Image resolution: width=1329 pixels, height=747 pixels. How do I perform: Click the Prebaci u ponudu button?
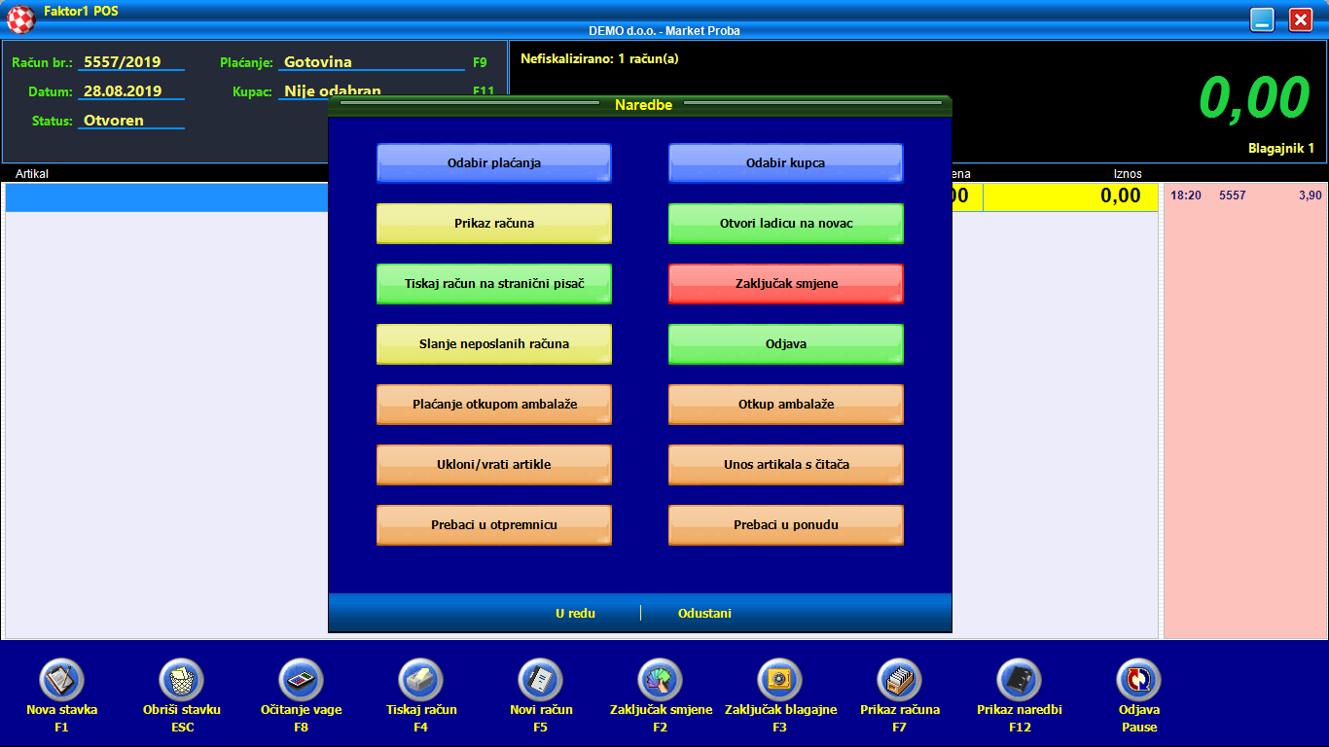click(x=786, y=525)
